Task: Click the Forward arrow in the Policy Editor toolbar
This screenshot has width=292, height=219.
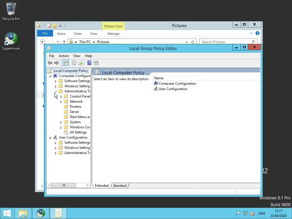Action: [x=56, y=63]
